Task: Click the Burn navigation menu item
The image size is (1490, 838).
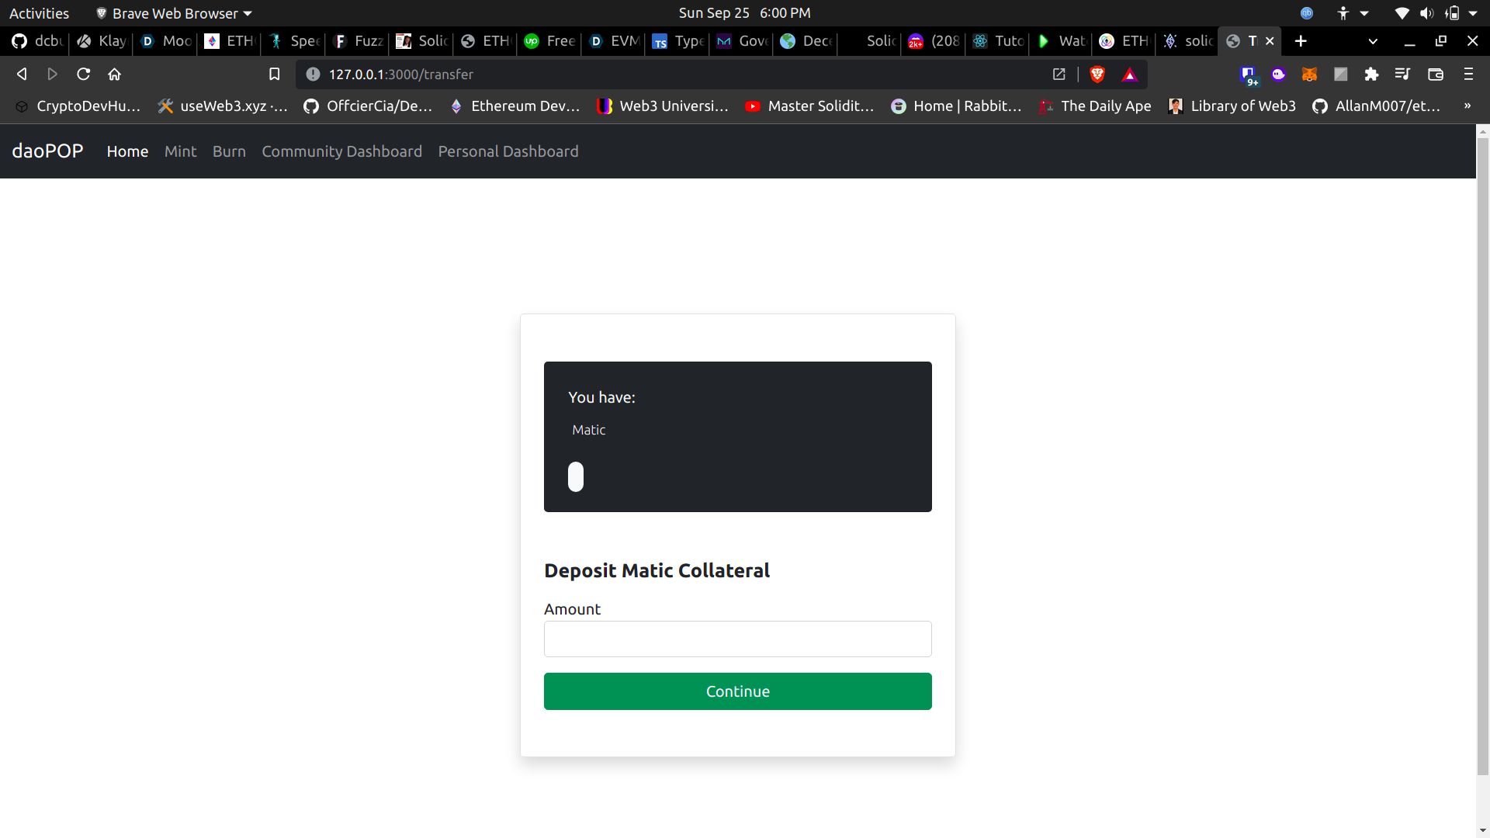Action: [x=228, y=151]
